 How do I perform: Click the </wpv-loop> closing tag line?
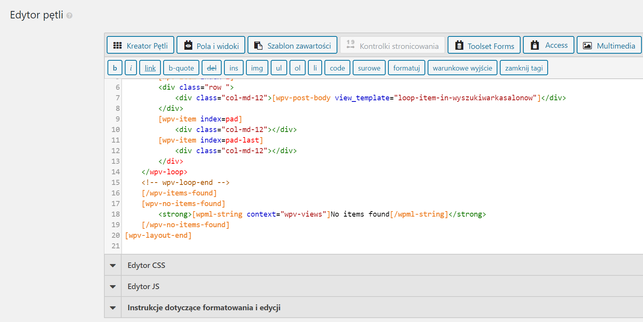click(164, 172)
